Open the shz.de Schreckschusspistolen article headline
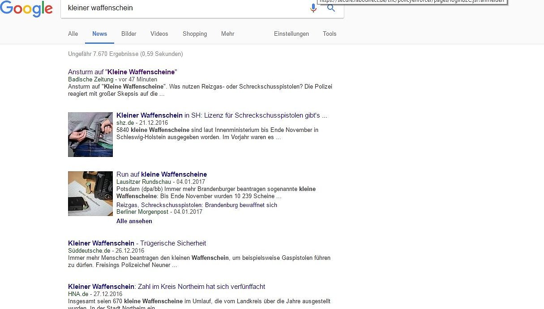This screenshot has height=309, width=544. pos(222,115)
